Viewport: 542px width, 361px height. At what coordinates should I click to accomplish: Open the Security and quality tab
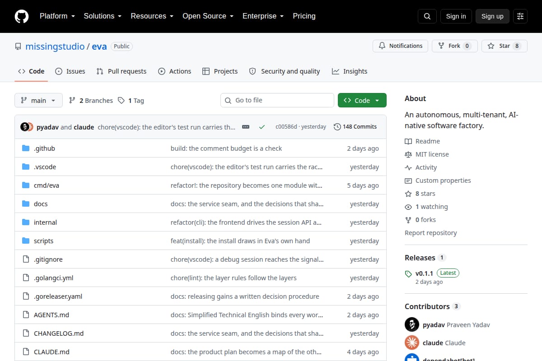tap(285, 71)
